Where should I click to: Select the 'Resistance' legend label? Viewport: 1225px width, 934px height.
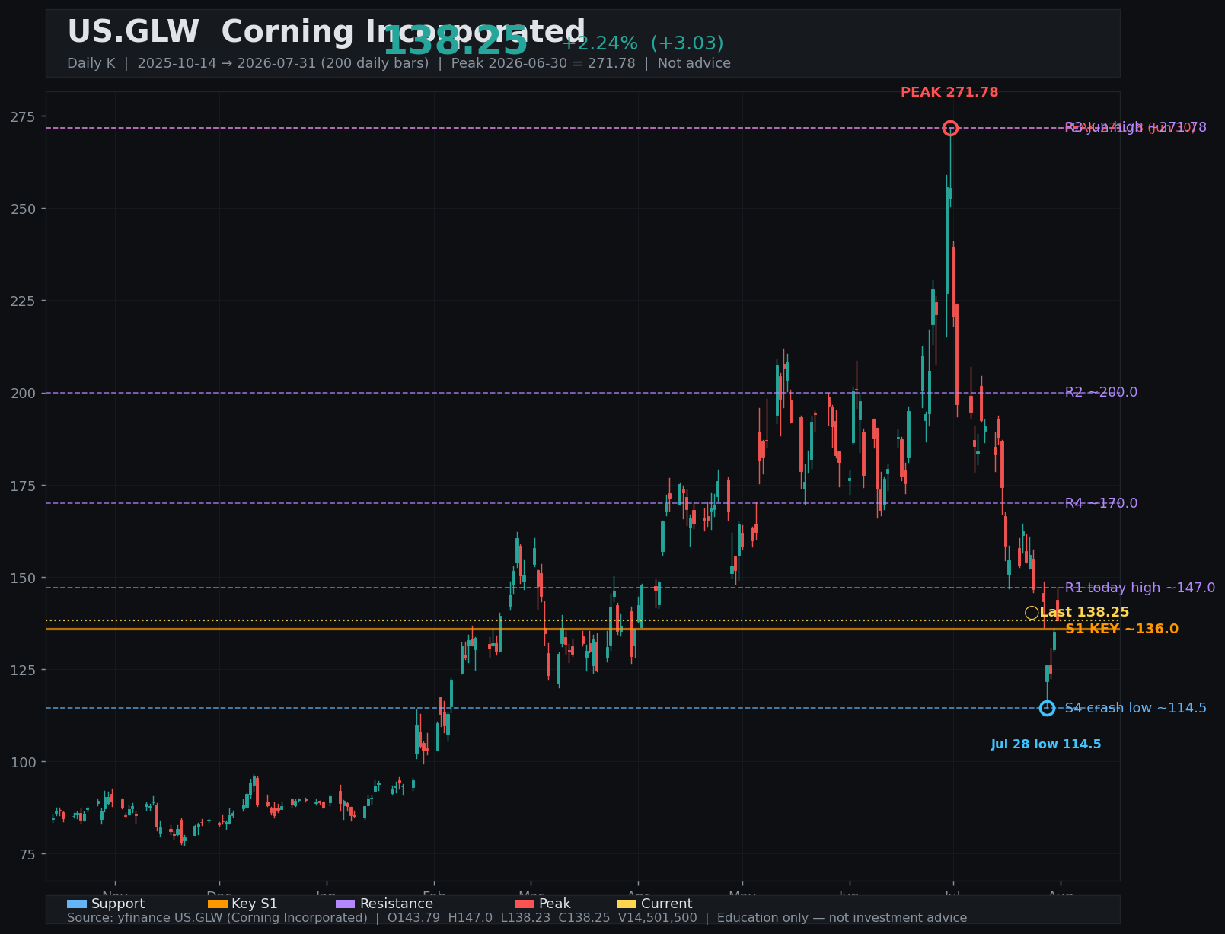point(397,904)
